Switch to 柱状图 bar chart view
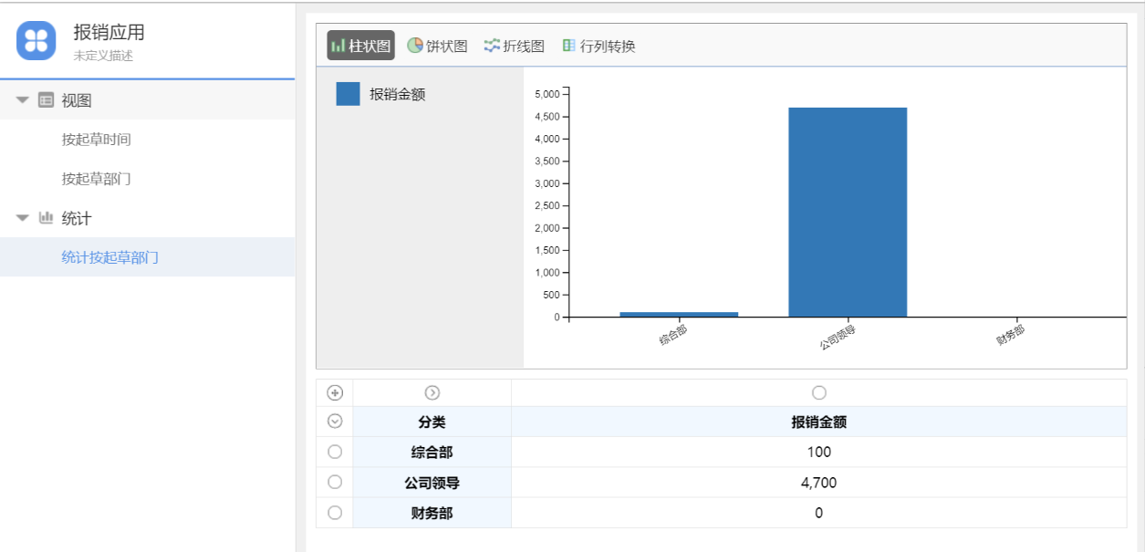The height and width of the screenshot is (552, 1145). coord(361,46)
